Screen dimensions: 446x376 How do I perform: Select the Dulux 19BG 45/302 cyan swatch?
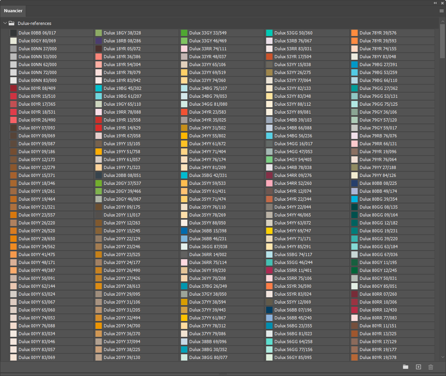pos(99,88)
